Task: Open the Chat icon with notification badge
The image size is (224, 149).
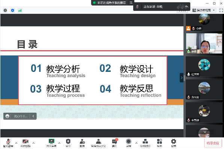Action: pos(114,143)
